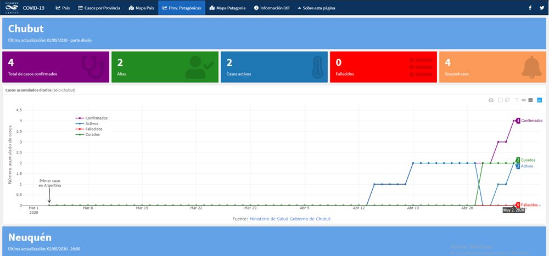
Task: Open the Facebook icon in the navbar
Action: click(x=530, y=8)
